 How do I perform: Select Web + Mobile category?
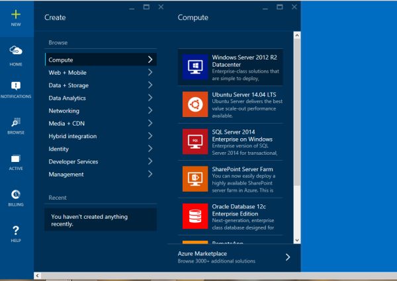(101, 72)
